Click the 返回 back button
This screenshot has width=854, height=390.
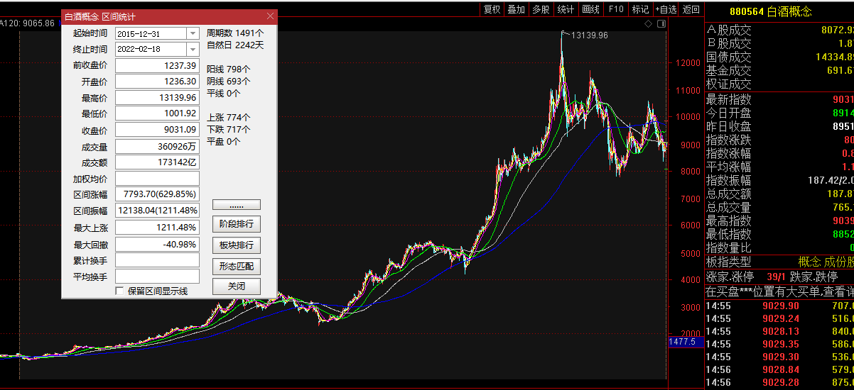point(691,9)
